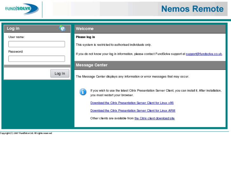
Task: Click the FundSolve logo
Action: 22,9
